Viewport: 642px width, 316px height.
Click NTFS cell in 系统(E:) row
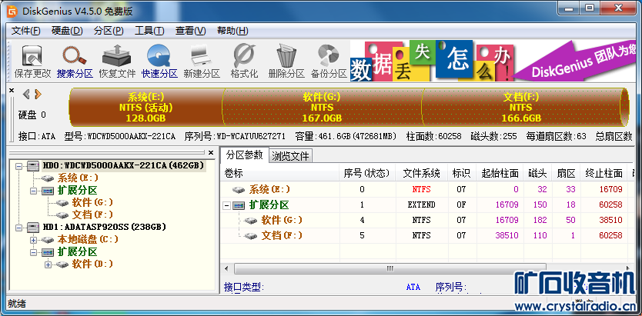[421, 189]
